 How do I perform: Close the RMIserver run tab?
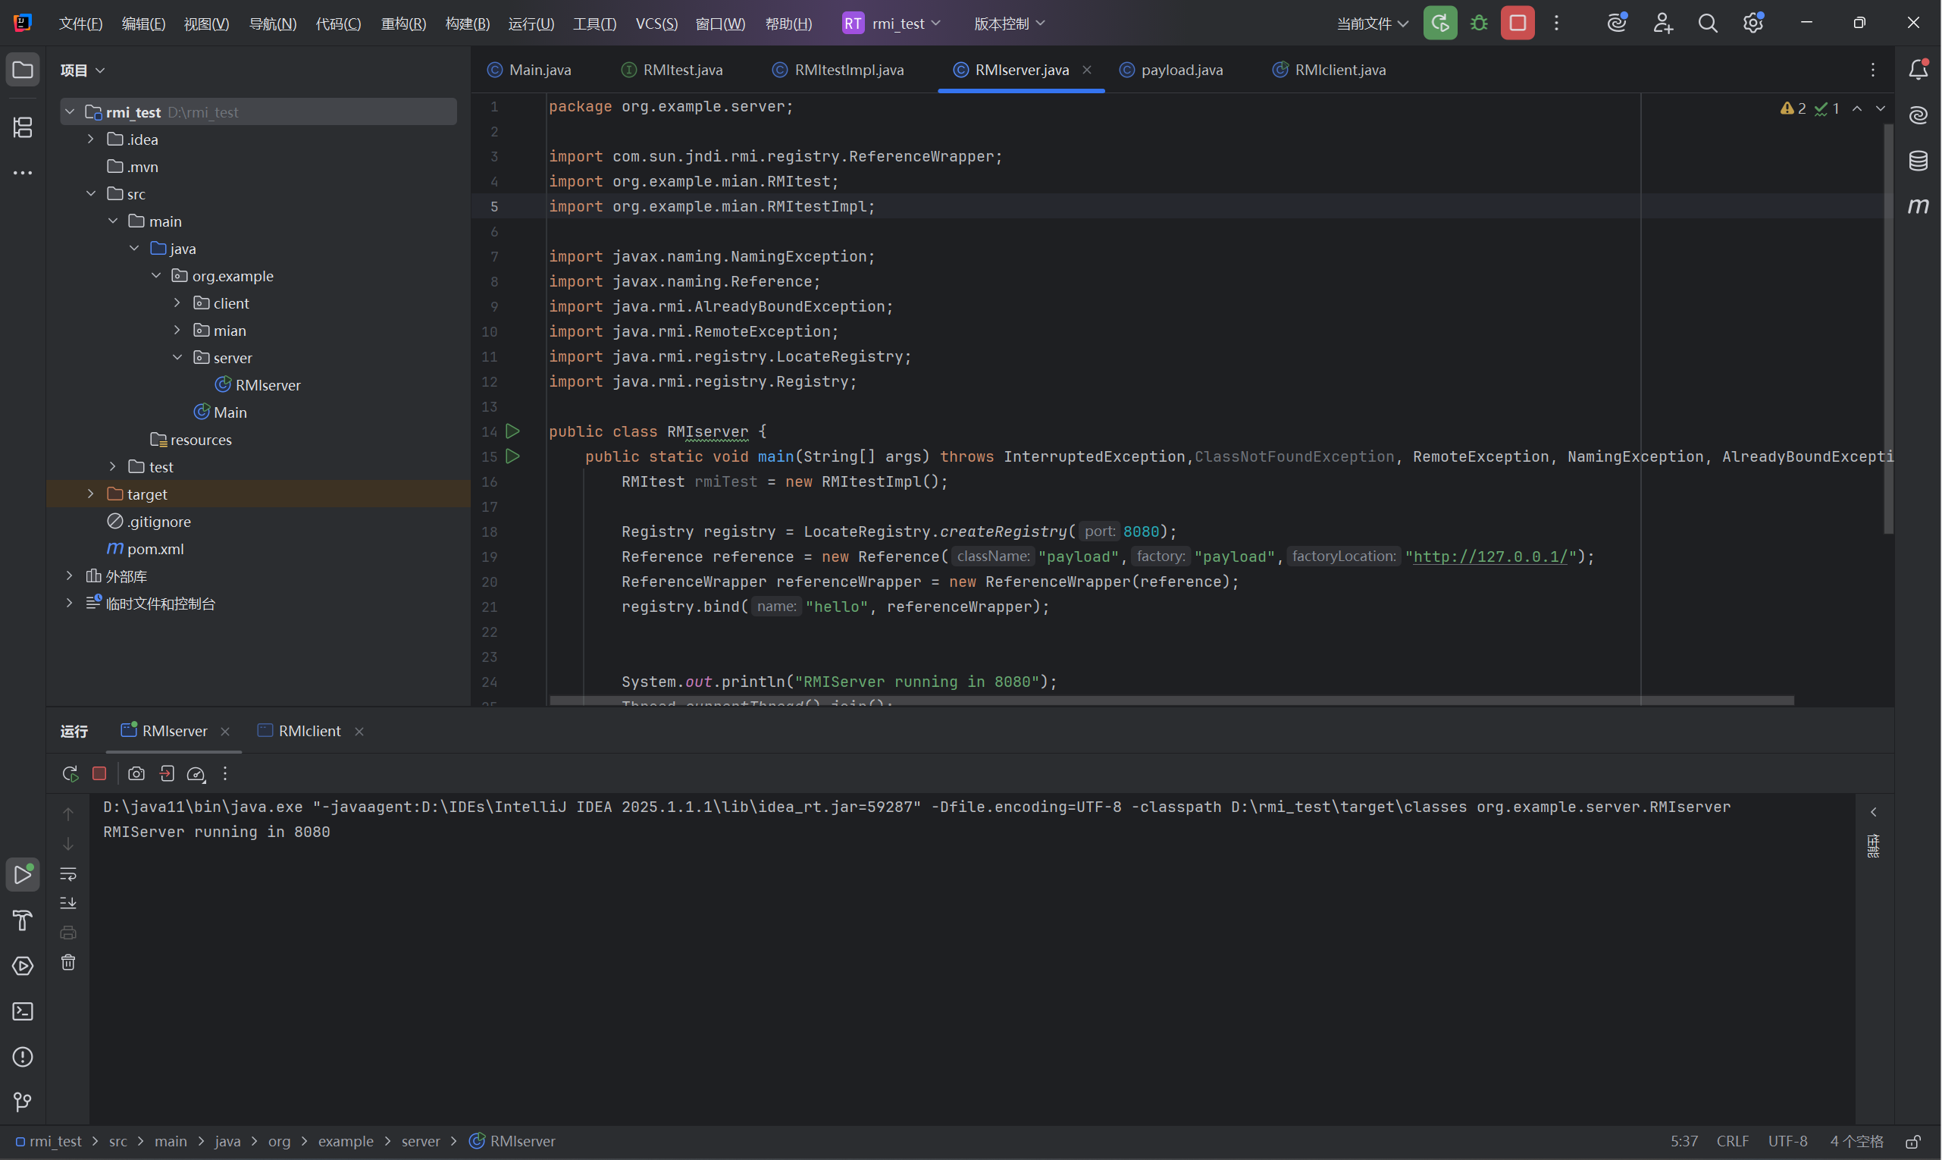tap(225, 732)
